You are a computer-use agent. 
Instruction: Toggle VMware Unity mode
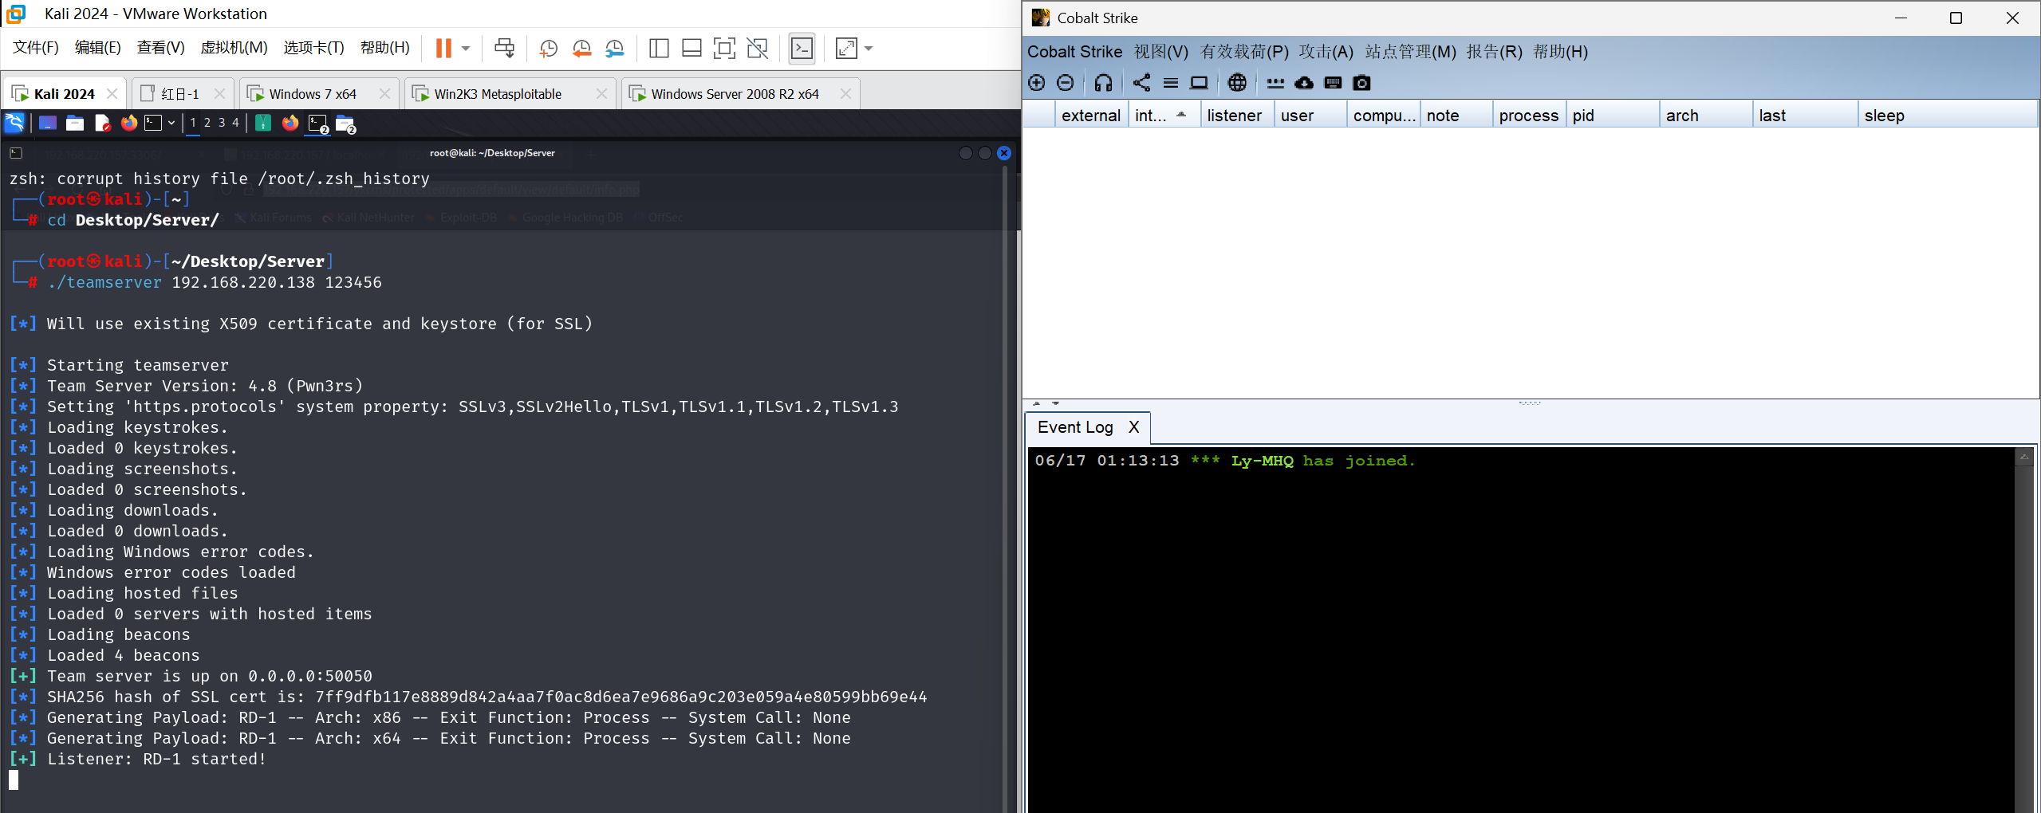tap(757, 49)
